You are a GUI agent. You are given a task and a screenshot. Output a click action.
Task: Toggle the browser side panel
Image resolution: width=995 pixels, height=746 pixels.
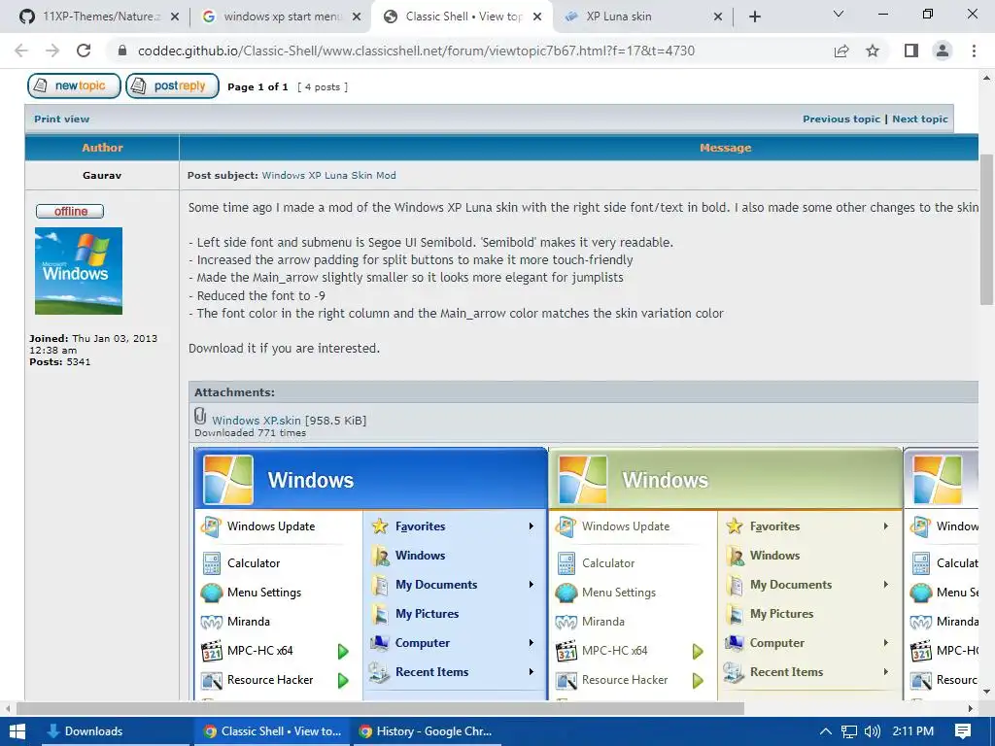[911, 51]
